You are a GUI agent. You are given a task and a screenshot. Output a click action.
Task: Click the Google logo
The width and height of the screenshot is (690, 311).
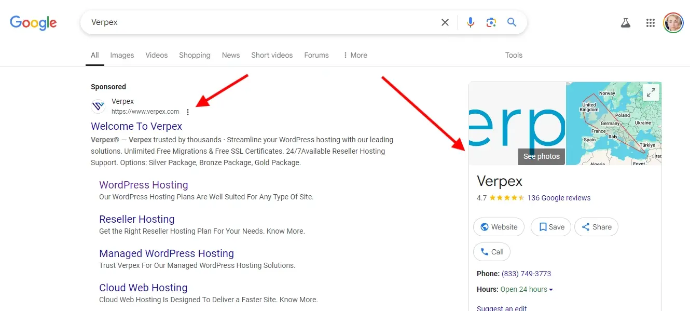click(x=33, y=23)
